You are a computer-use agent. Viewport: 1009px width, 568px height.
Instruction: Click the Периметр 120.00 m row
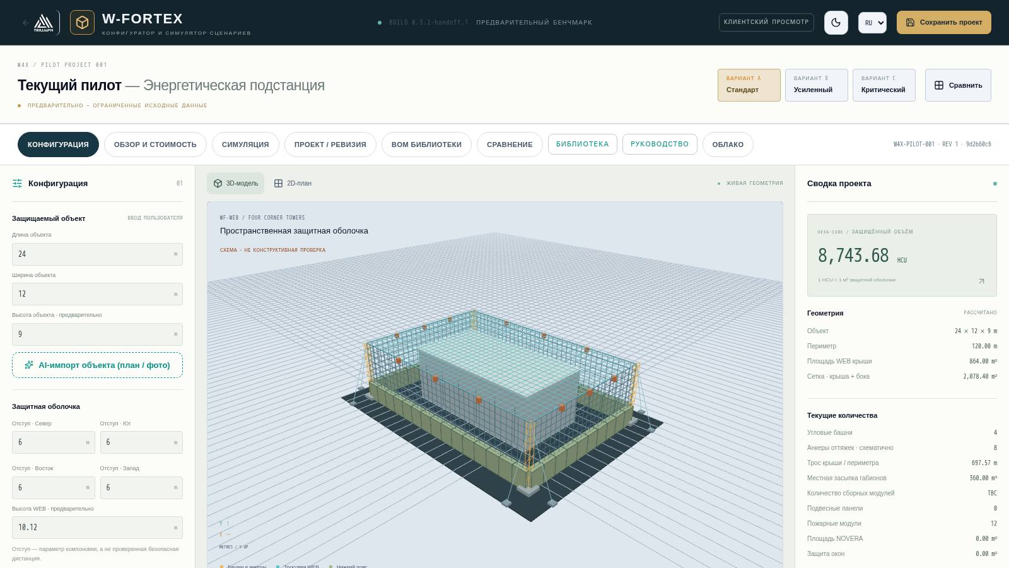(x=902, y=346)
